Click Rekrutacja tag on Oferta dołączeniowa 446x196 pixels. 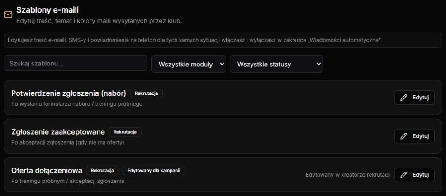[x=102, y=170]
